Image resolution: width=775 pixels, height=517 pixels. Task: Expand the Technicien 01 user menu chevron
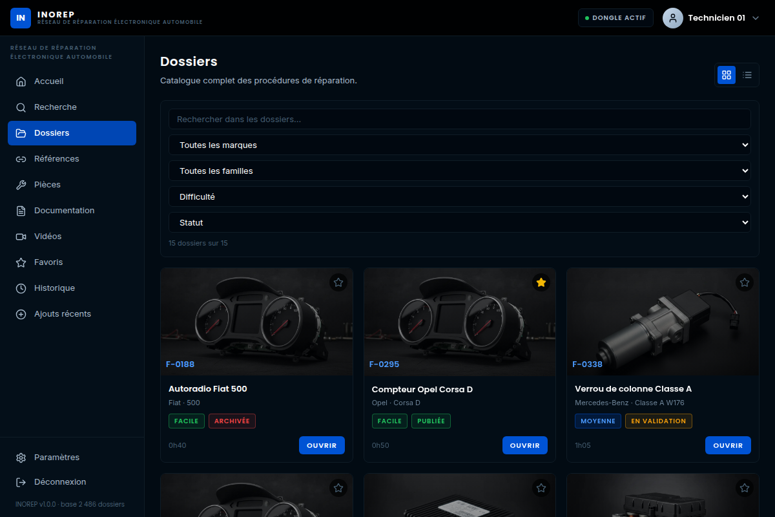coord(756,18)
